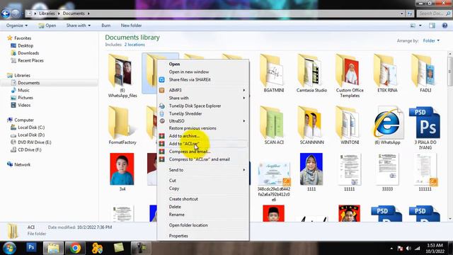Expand the UltraISO submenu
Screen dimensions: 453x255
click(203, 121)
